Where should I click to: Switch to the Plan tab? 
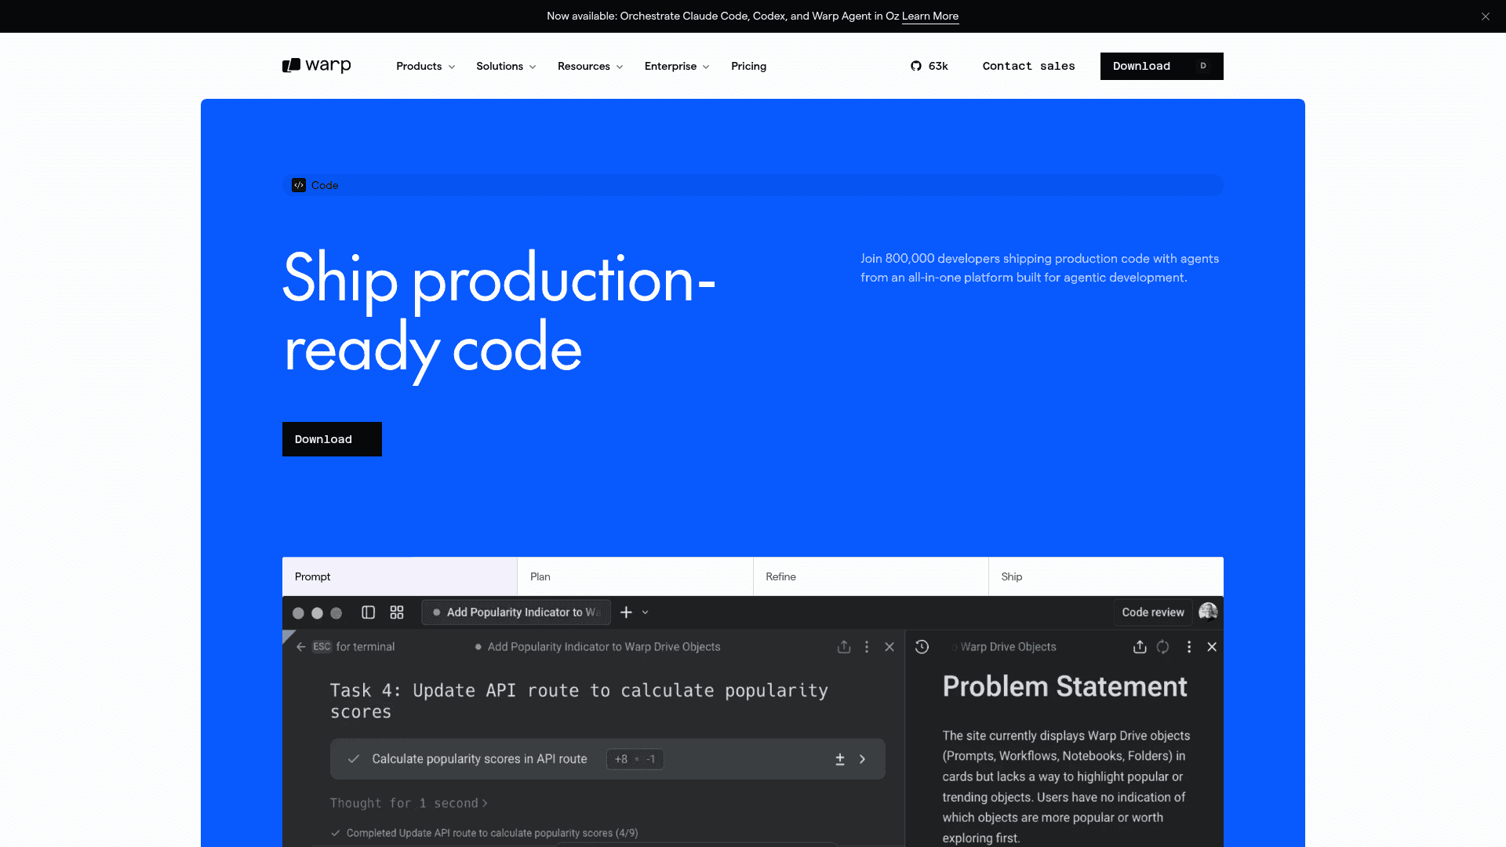pyautogui.click(x=635, y=576)
